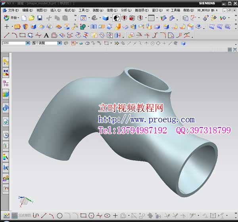Image resolution: width=238 pixels, height=222 pixels.
Task: Select the Rectangle tool in the curve toolbar
Action: coord(23,36)
